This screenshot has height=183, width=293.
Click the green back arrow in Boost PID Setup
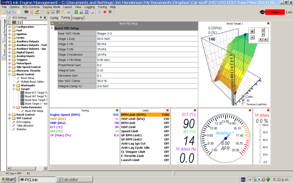(x=60, y=23)
